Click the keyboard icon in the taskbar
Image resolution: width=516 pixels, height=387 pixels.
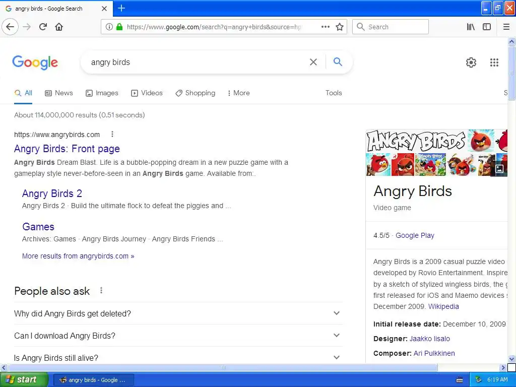click(460, 380)
